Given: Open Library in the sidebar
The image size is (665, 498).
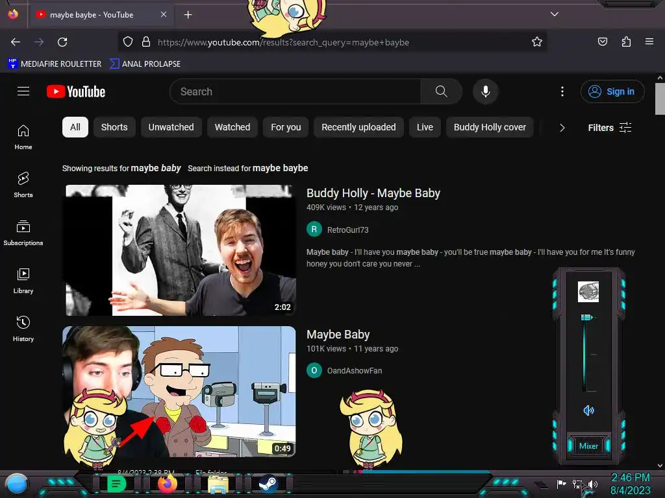Looking at the screenshot, I should click(23, 281).
